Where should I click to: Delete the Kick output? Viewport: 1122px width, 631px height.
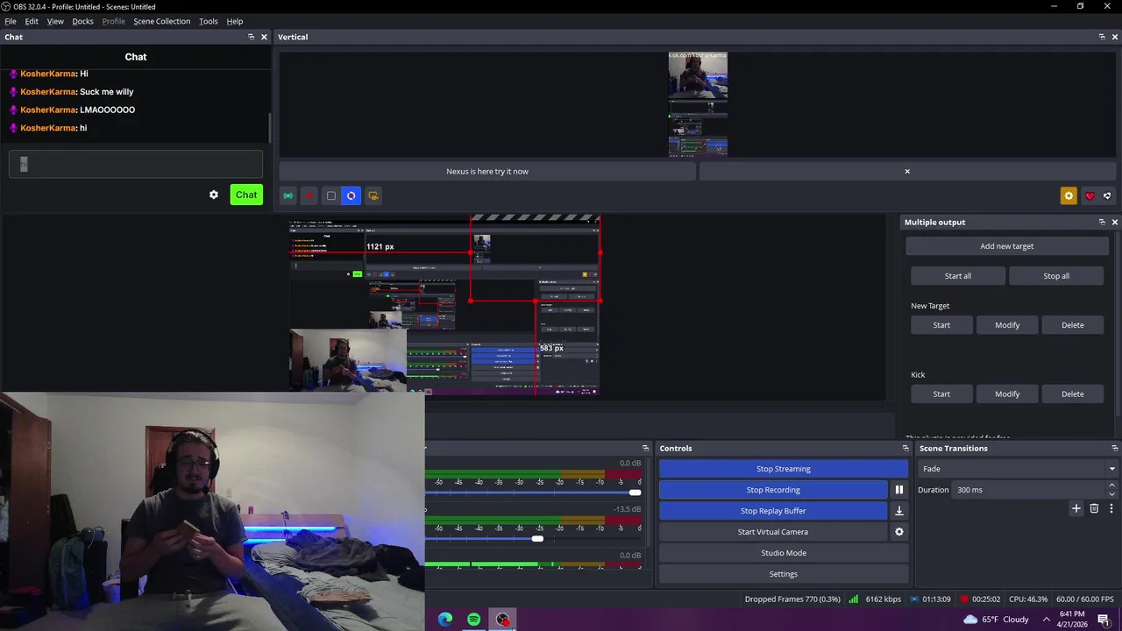tap(1073, 394)
